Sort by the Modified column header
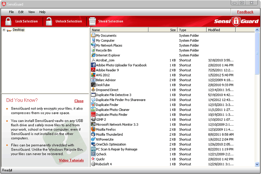 [221, 30]
